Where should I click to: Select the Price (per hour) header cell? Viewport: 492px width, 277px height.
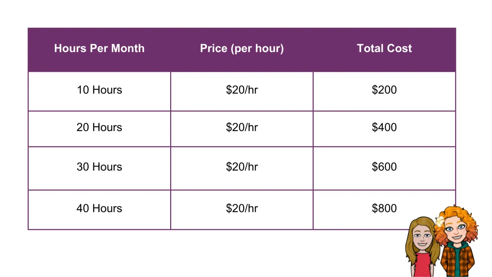242,48
